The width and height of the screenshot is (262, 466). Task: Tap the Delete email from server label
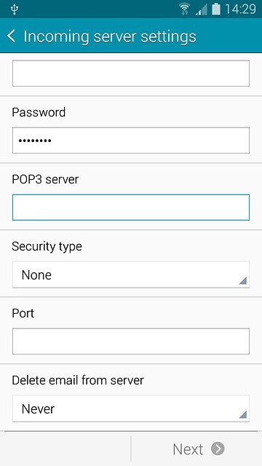[x=78, y=380]
